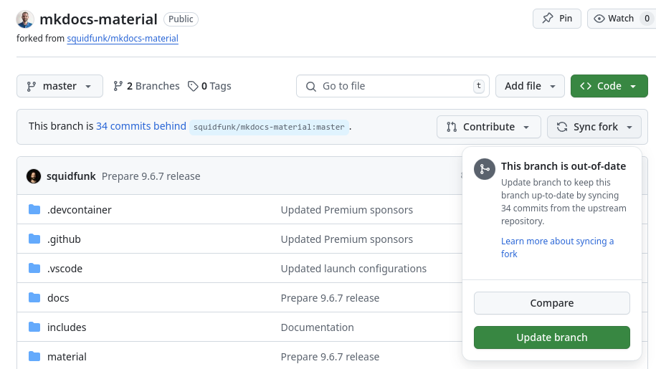Open the material folder icon

coord(34,356)
